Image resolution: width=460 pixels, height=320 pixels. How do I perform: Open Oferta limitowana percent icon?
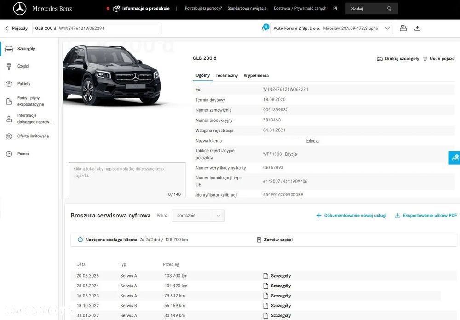tap(9, 137)
